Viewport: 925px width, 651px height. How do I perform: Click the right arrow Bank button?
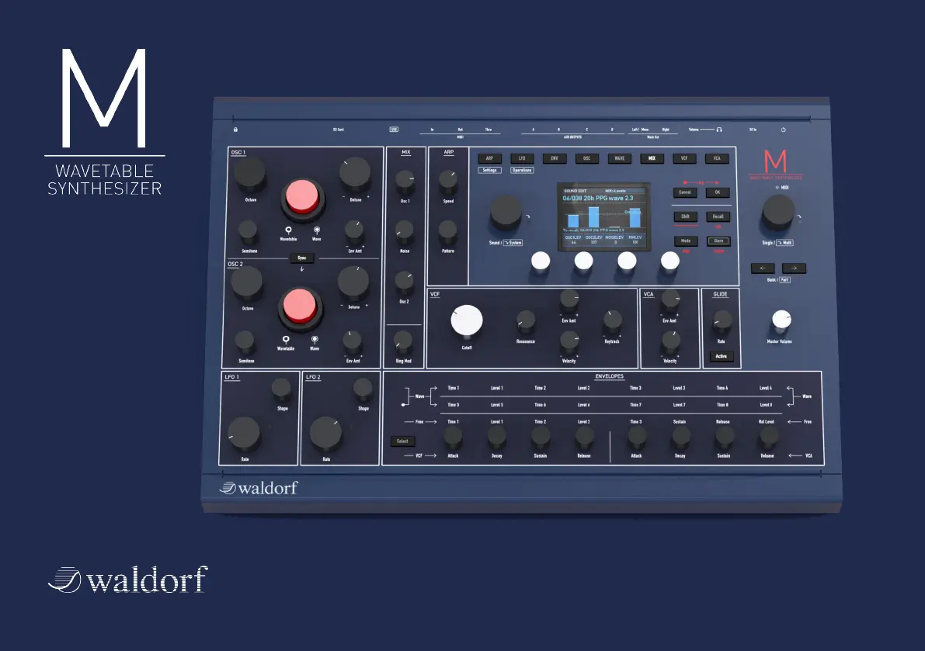[794, 268]
